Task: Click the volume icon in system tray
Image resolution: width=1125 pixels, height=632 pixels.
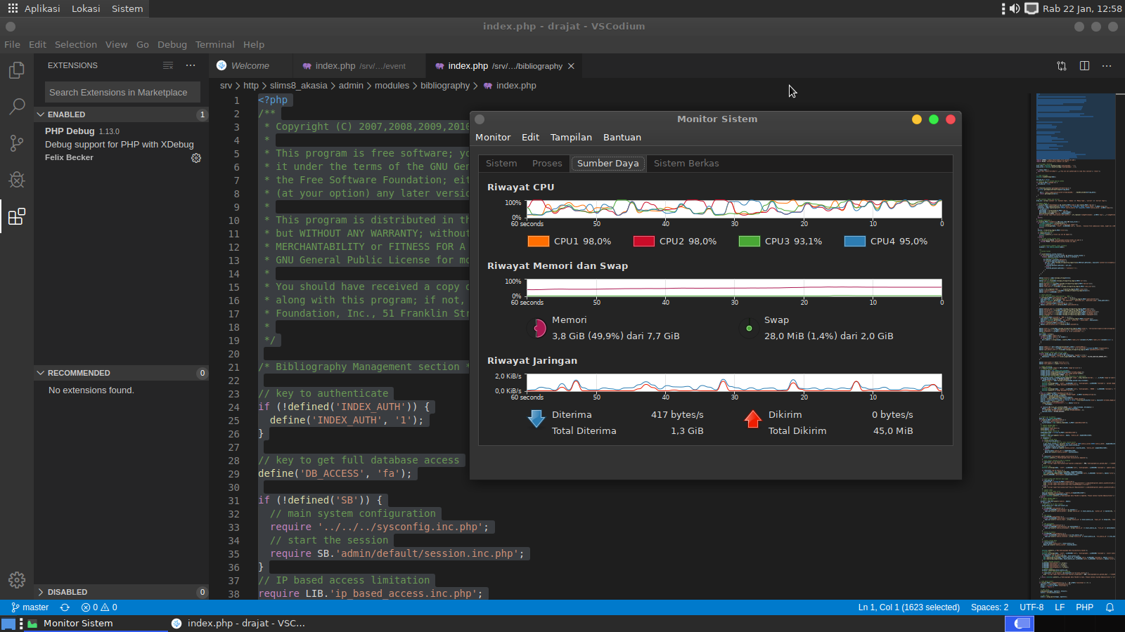Action: click(x=1015, y=8)
